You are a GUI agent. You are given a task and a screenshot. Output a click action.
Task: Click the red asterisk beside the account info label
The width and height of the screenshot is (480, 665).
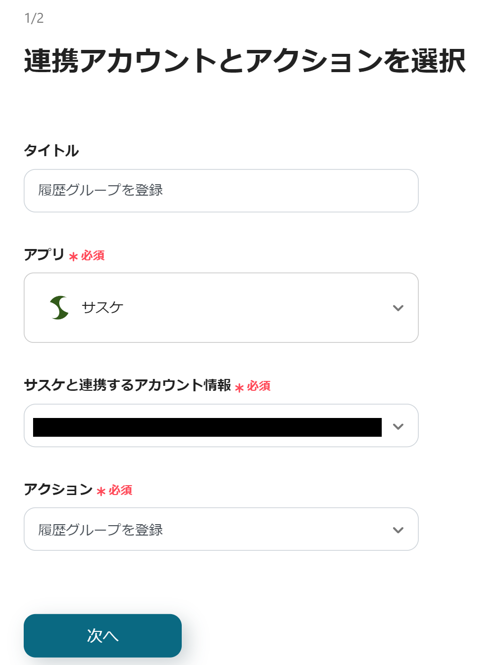(240, 388)
